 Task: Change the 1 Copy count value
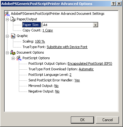(x=48, y=30)
